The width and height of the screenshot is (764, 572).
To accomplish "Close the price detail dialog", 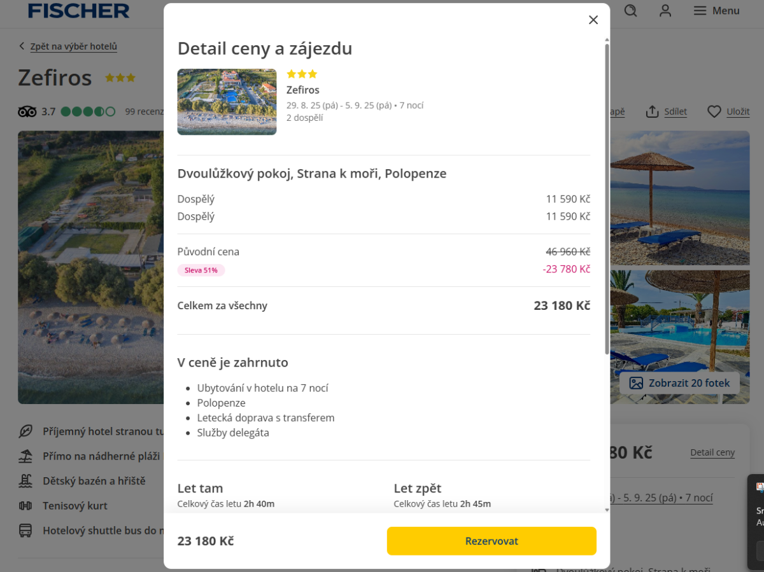I will pos(593,20).
